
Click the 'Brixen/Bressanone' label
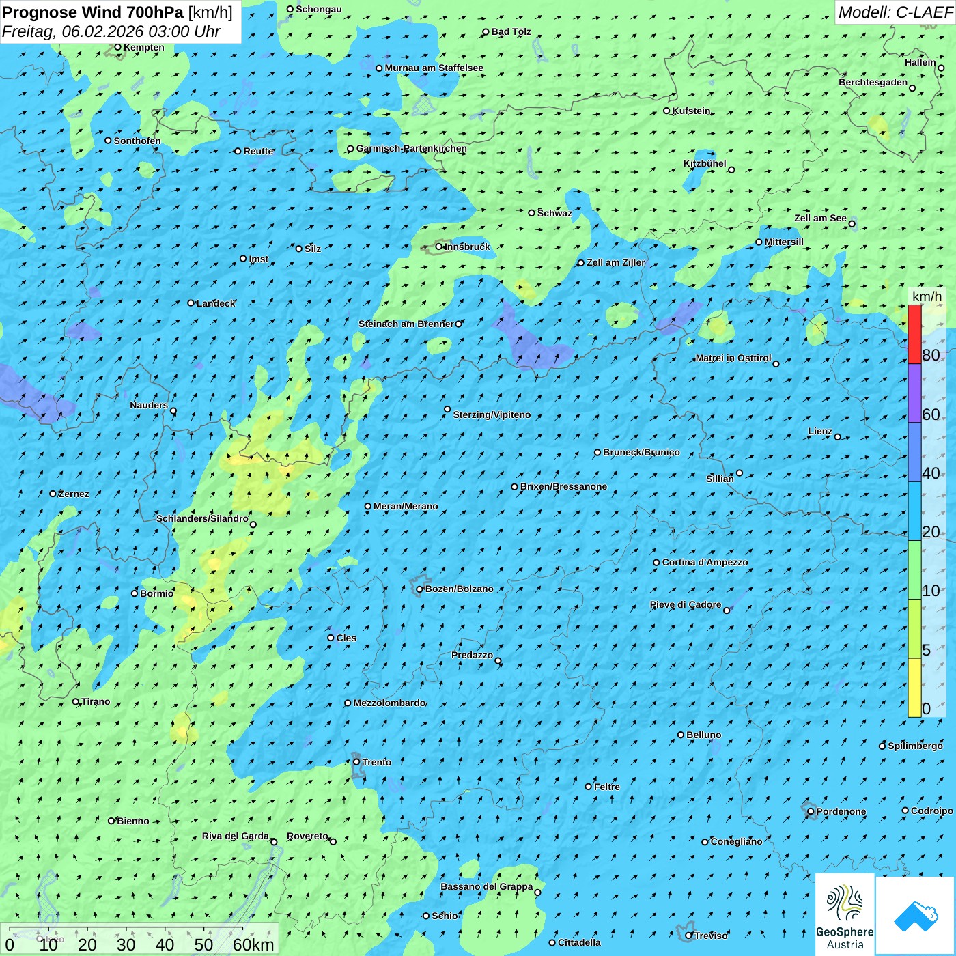(x=563, y=486)
